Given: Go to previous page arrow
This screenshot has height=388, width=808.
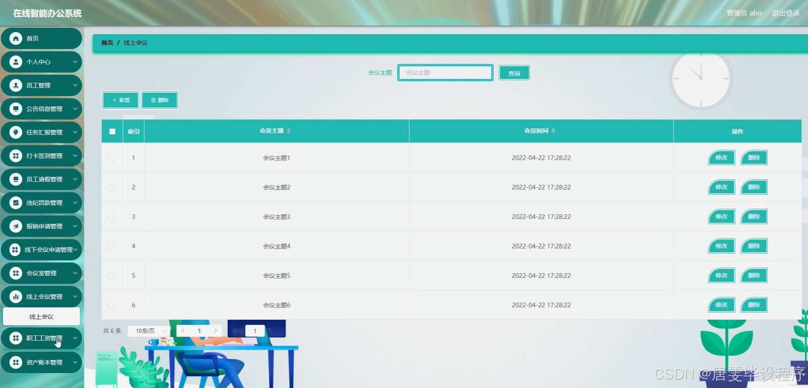Looking at the screenshot, I should (x=183, y=331).
